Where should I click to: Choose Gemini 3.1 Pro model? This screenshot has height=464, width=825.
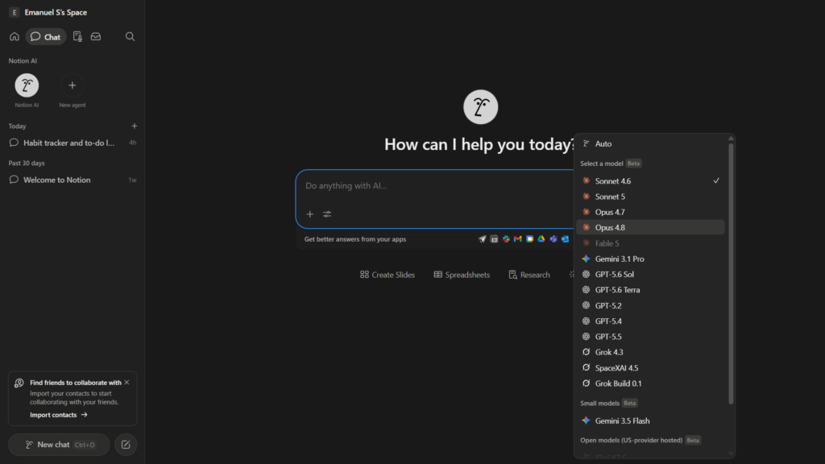tap(650, 259)
